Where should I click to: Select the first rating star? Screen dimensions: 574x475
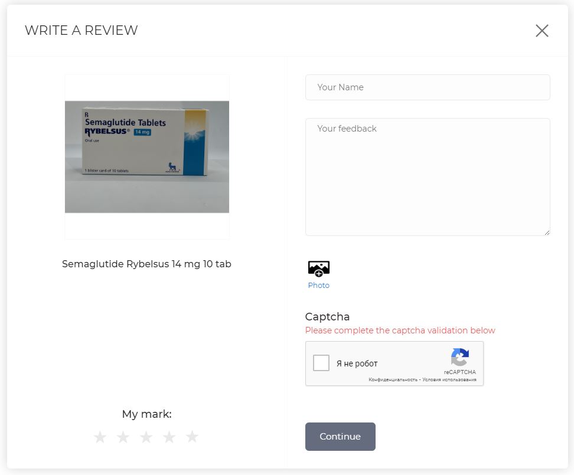pos(100,437)
